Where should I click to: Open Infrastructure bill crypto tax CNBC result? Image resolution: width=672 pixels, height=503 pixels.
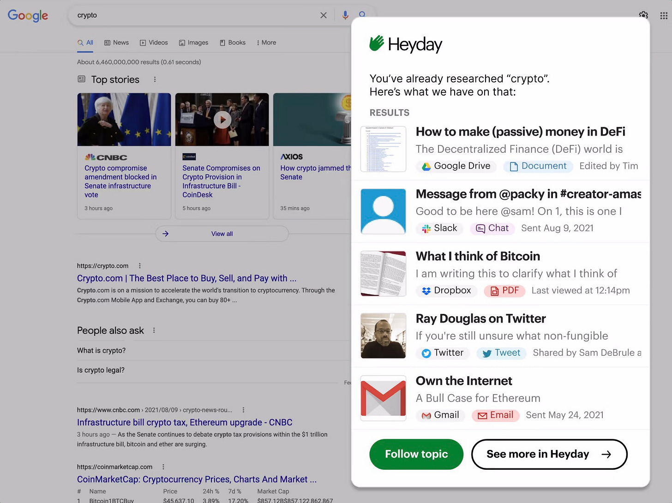(x=185, y=422)
